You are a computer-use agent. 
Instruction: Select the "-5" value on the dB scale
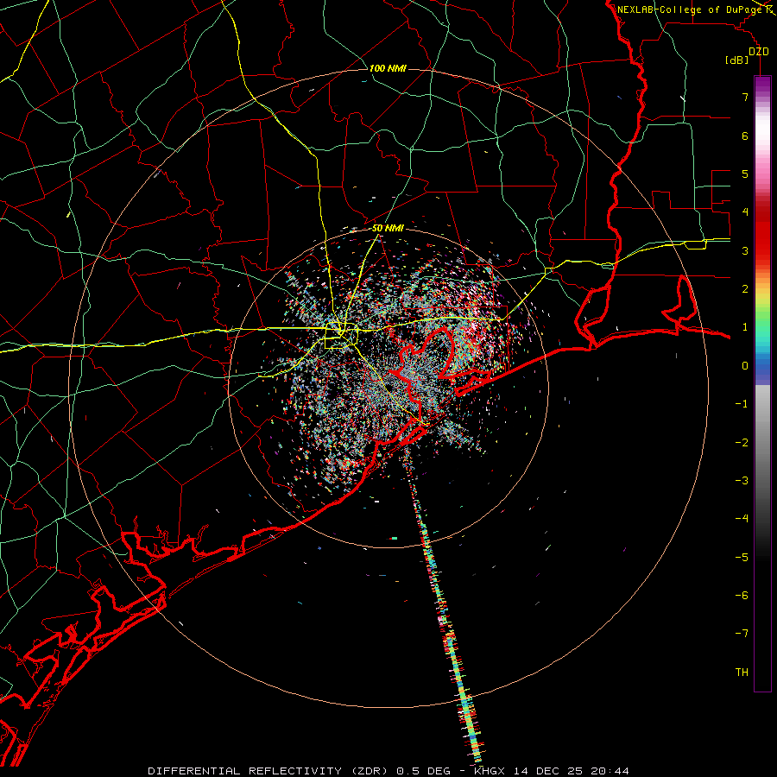[742, 558]
